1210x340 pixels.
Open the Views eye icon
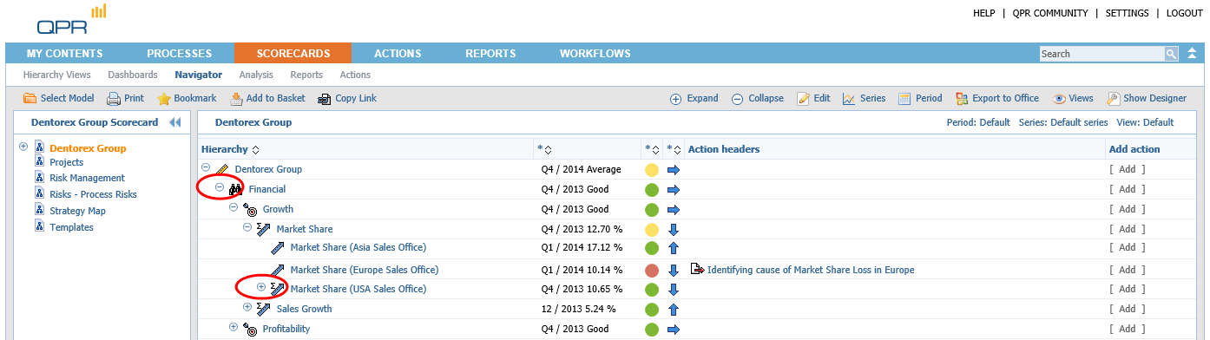pyautogui.click(x=1059, y=98)
